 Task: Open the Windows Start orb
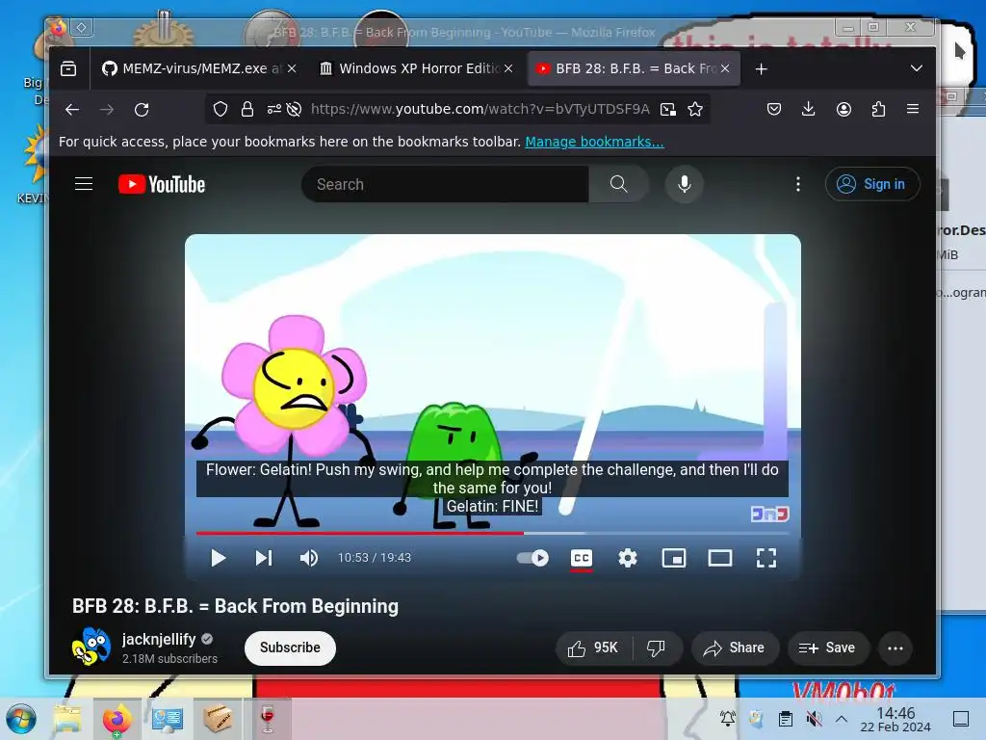coord(21,719)
